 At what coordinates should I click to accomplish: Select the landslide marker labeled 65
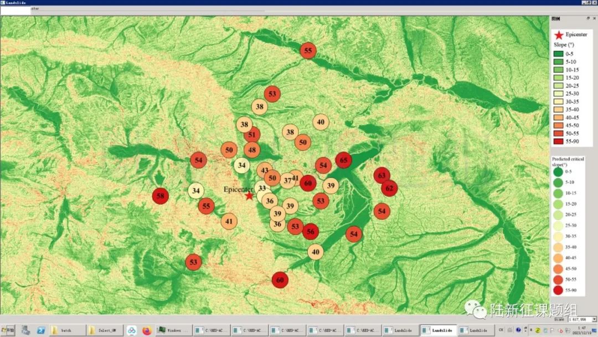(x=343, y=160)
